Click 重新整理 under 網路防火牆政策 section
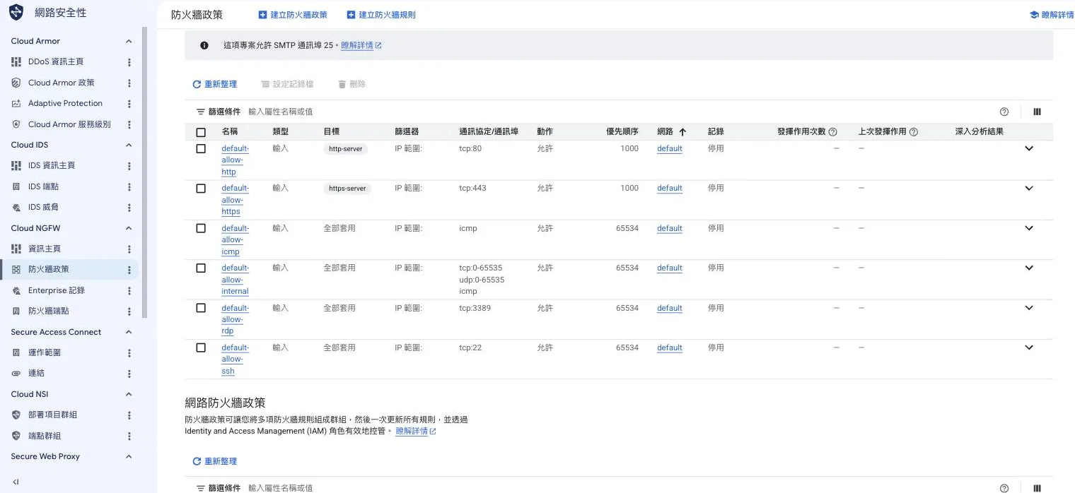The image size is (1075, 493). 215,461
